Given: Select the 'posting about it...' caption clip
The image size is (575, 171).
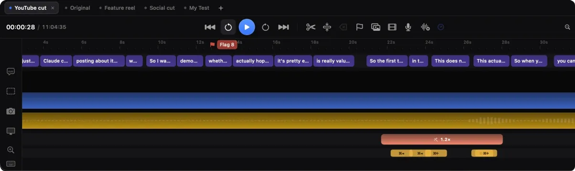Looking at the screenshot, I should click(x=99, y=61).
